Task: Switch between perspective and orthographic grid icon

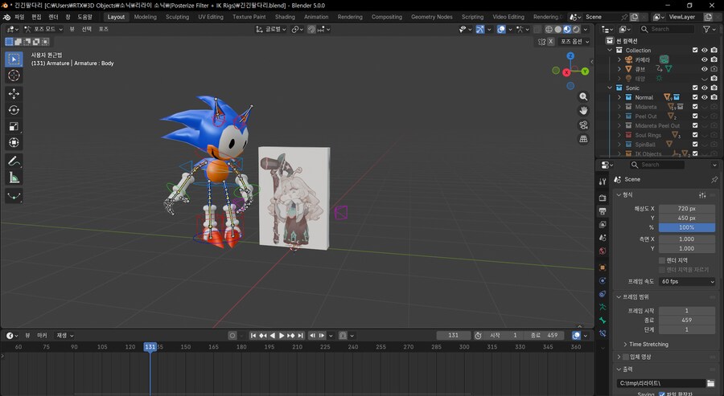Action: (583, 139)
